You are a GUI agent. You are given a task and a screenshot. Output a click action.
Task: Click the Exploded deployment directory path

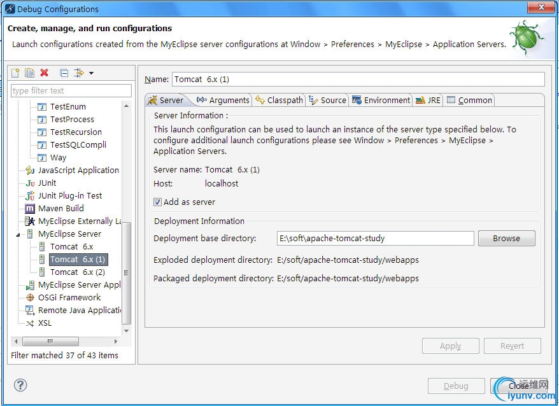[348, 260]
